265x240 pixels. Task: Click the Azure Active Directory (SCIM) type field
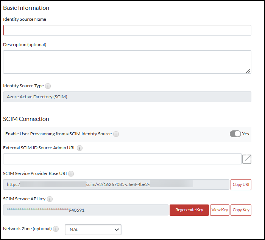click(x=127, y=97)
